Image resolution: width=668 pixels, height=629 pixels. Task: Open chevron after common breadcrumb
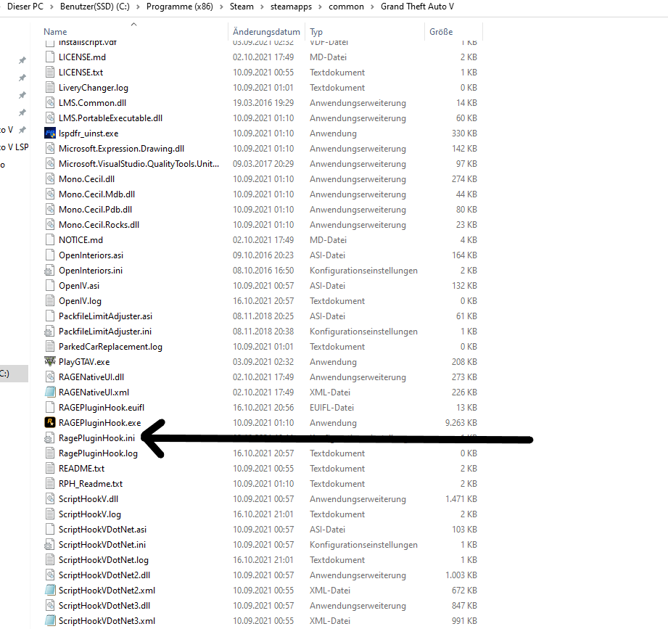click(372, 7)
